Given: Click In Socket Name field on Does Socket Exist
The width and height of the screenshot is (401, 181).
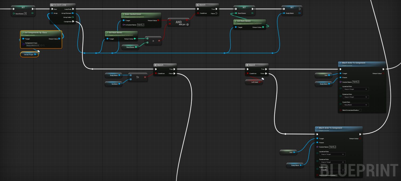Looking at the screenshot, I should [x=140, y=25].
